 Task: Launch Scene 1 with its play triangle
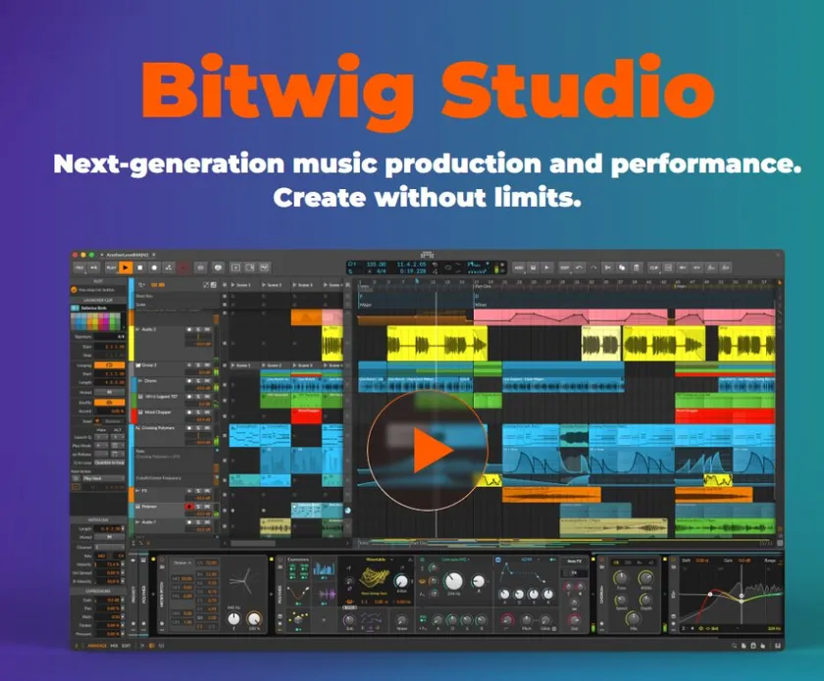click(x=232, y=284)
